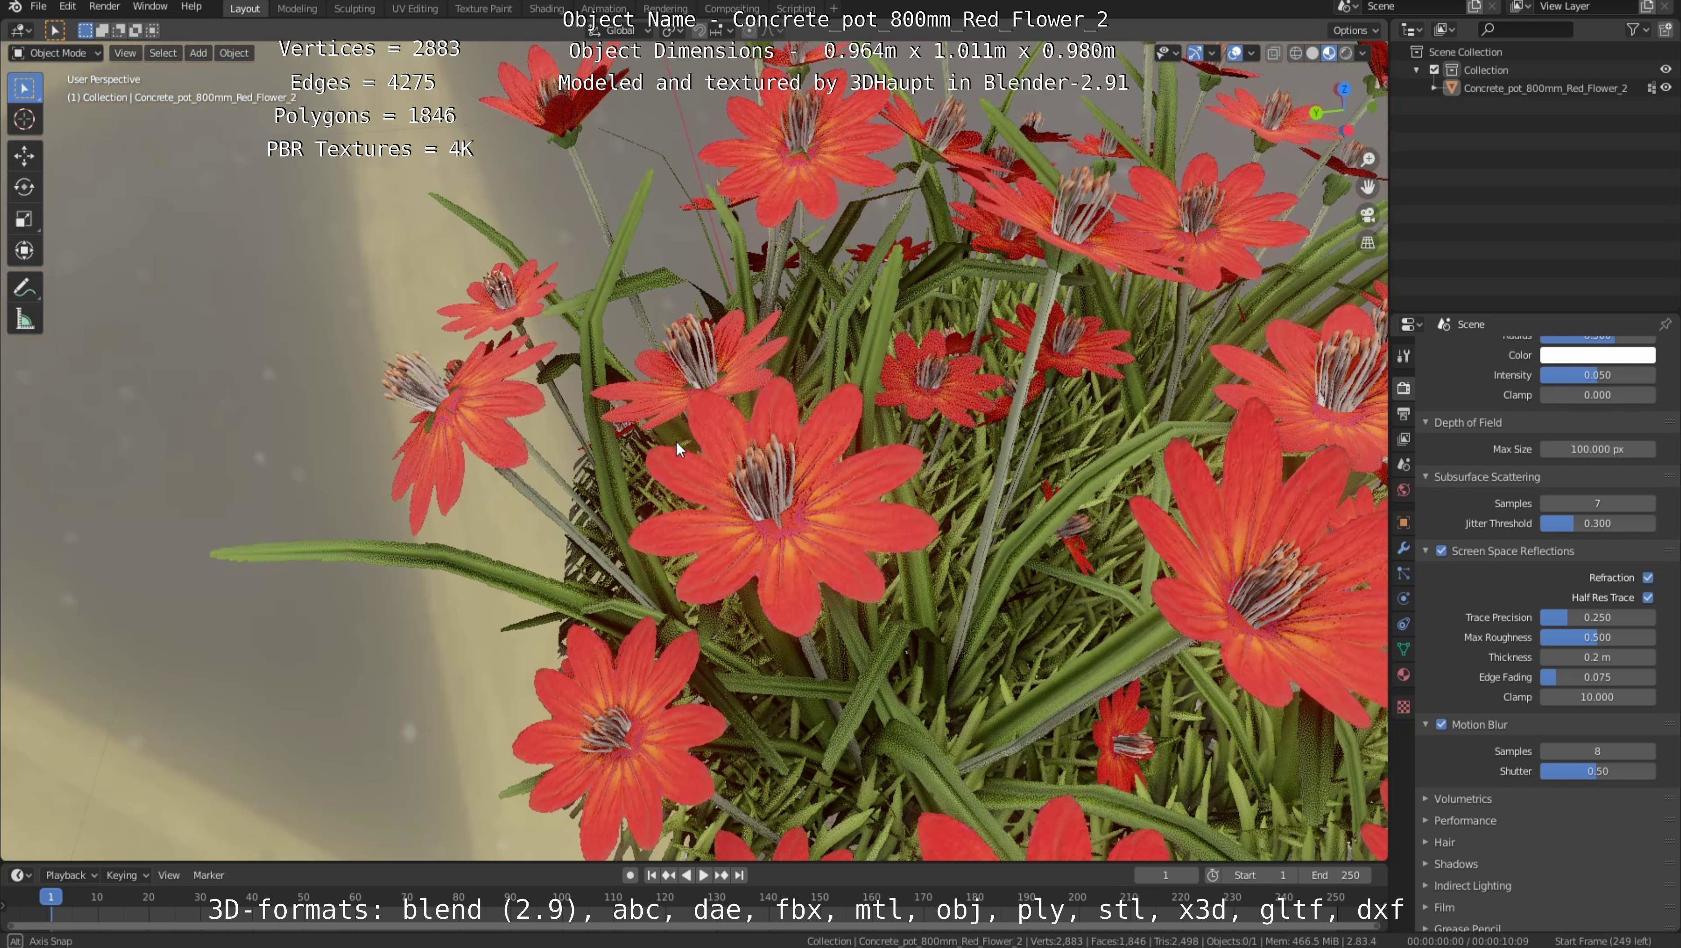Click the white bloom Color swatch

[1597, 355]
